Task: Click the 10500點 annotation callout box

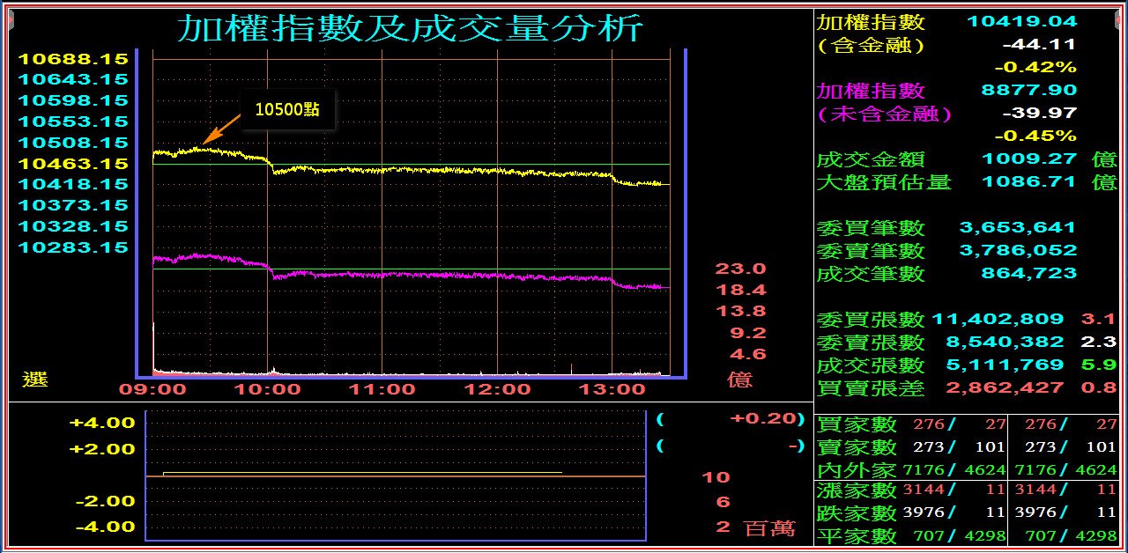Action: (287, 109)
